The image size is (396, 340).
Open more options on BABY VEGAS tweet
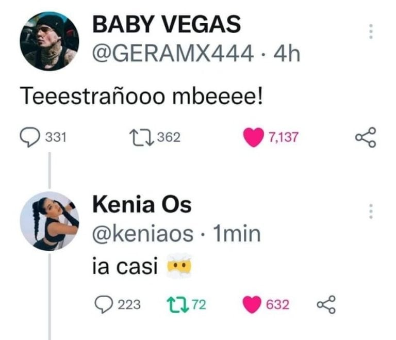(369, 32)
